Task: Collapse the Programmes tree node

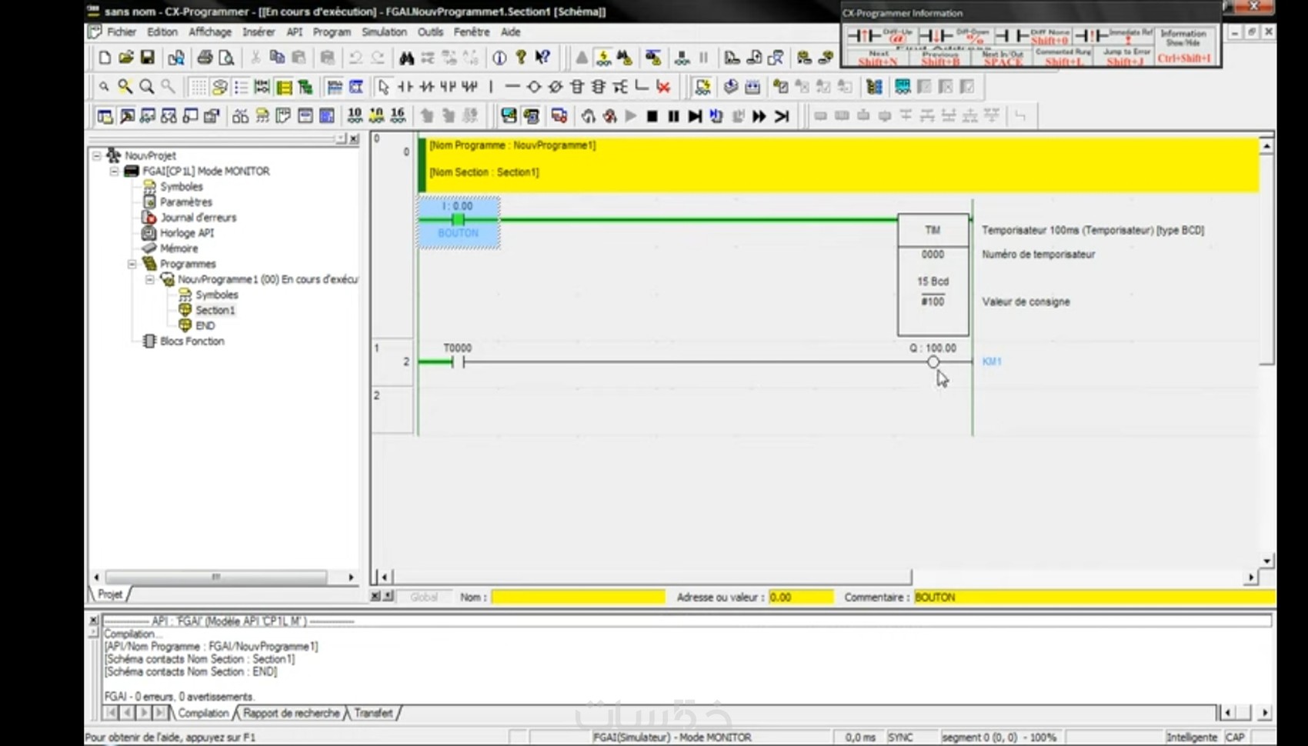Action: click(132, 264)
